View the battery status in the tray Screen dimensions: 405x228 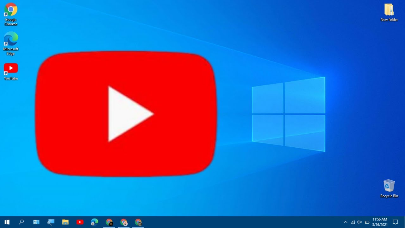367,222
